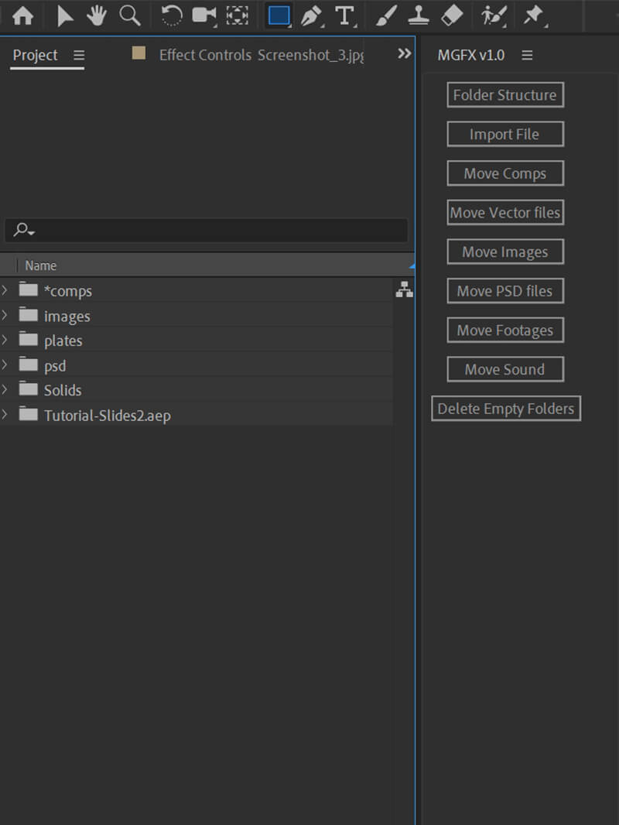Select the Camera tool

[x=204, y=15]
